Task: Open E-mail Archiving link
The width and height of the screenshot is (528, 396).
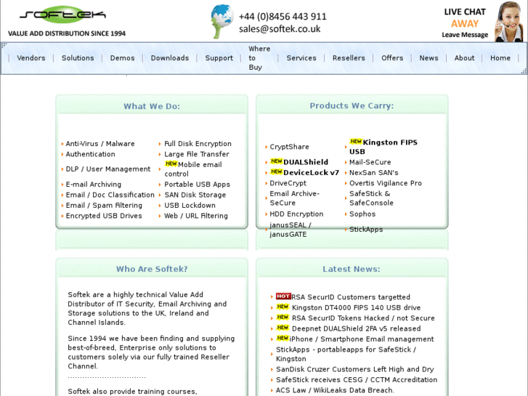Action: 93,185
